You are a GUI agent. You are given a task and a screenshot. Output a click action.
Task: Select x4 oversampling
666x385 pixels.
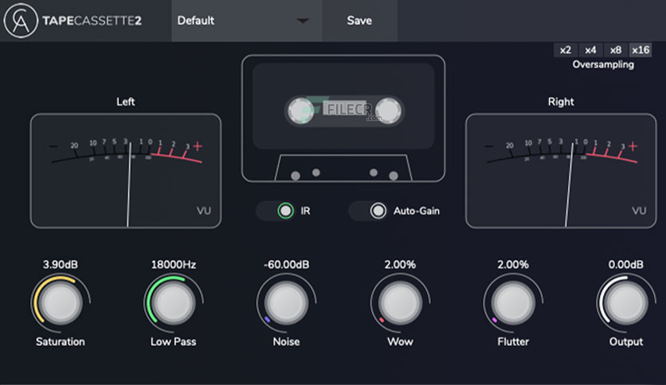coord(590,50)
